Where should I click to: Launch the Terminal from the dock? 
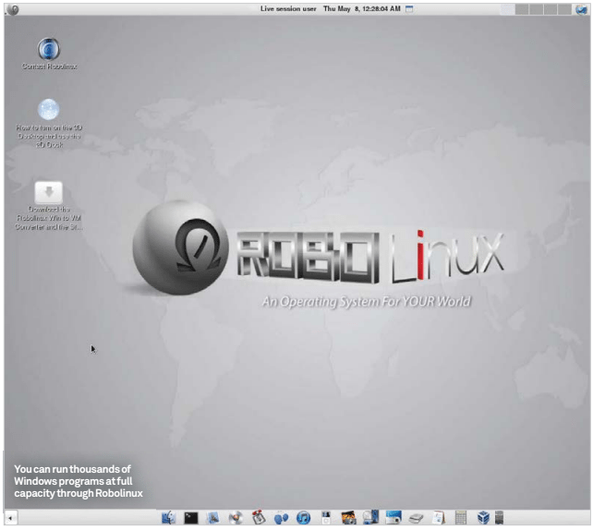pos(191,517)
